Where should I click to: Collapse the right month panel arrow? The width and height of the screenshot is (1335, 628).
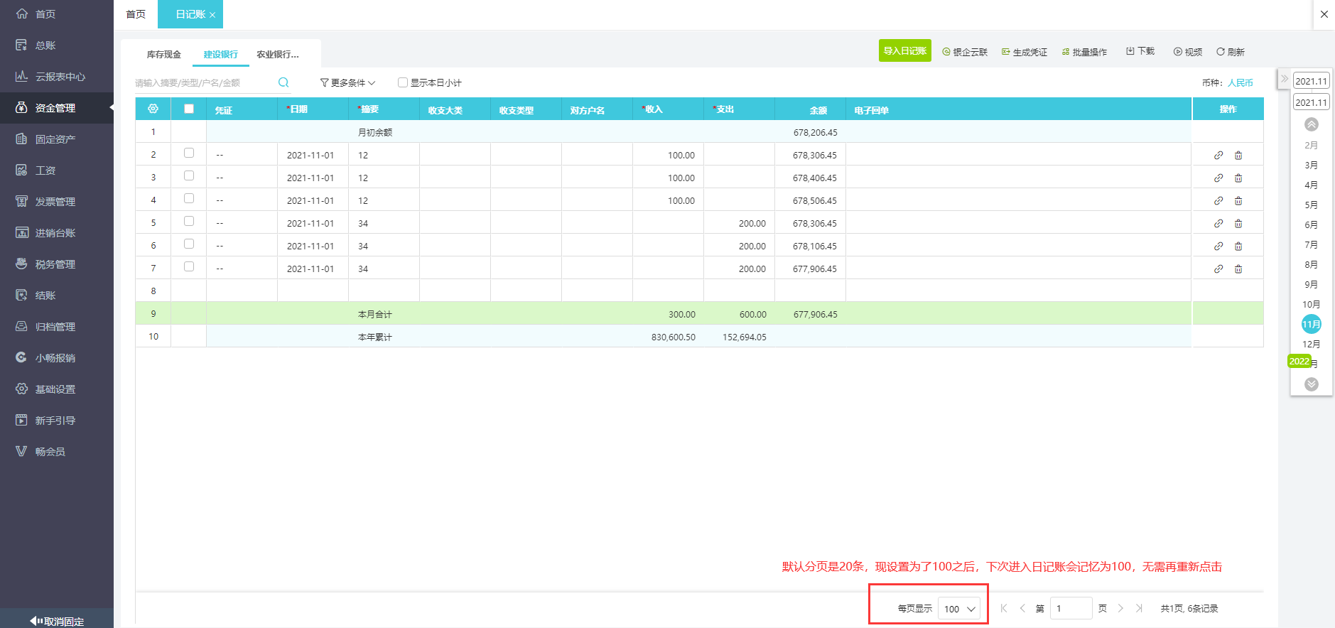[x=1284, y=79]
